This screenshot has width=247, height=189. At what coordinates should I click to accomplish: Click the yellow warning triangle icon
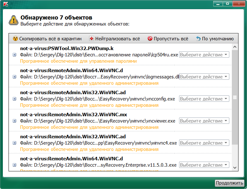pyautogui.click(x=14, y=20)
